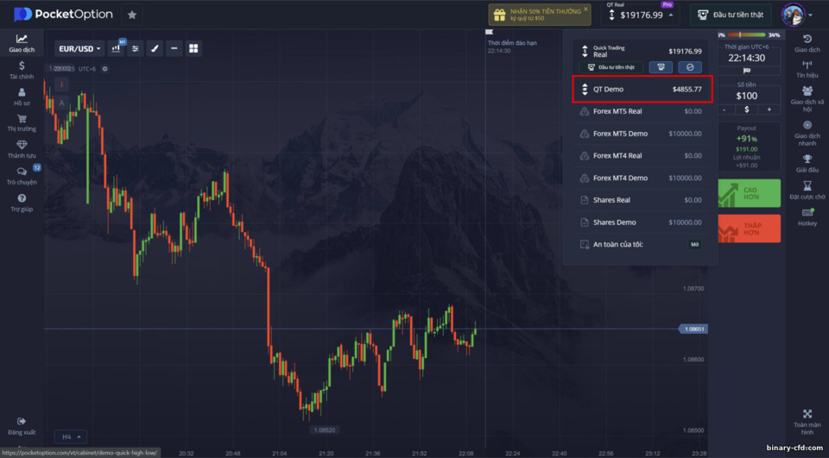Open the Trợ giúp help section
This screenshot has height=458, width=829.
coord(21,203)
